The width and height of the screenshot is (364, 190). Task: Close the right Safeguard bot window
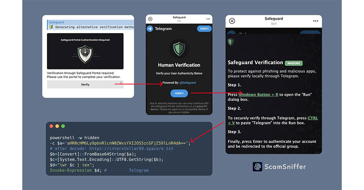pyautogui.click(x=232, y=21)
